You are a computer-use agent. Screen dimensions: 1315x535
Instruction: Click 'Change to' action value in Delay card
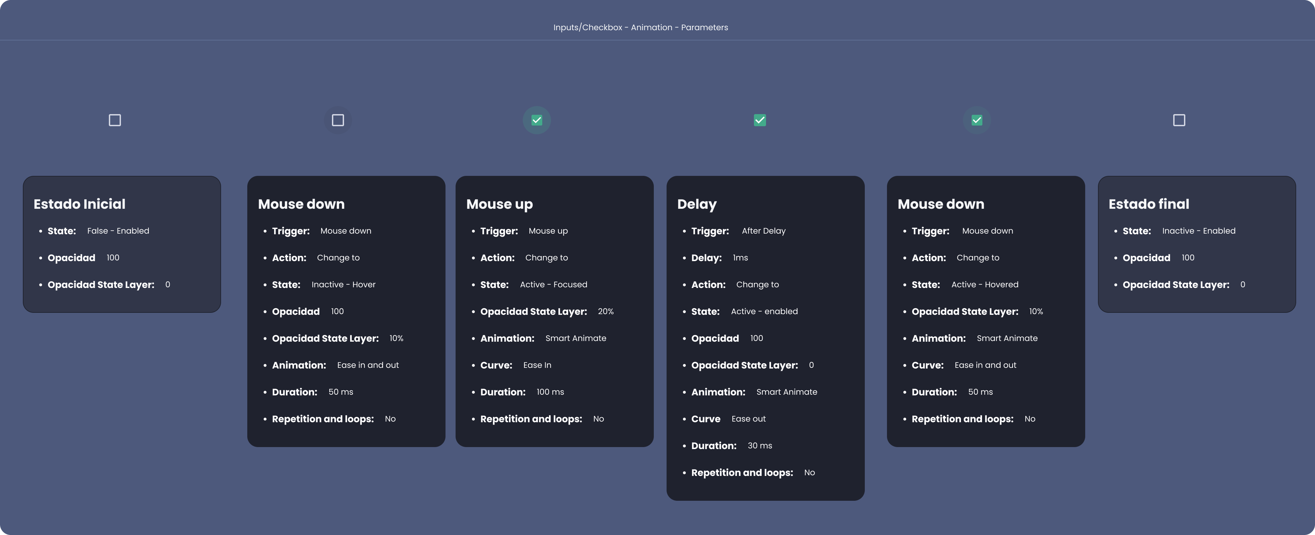coord(758,285)
